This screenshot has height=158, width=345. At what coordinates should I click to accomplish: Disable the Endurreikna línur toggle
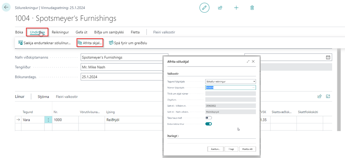pos(208,124)
